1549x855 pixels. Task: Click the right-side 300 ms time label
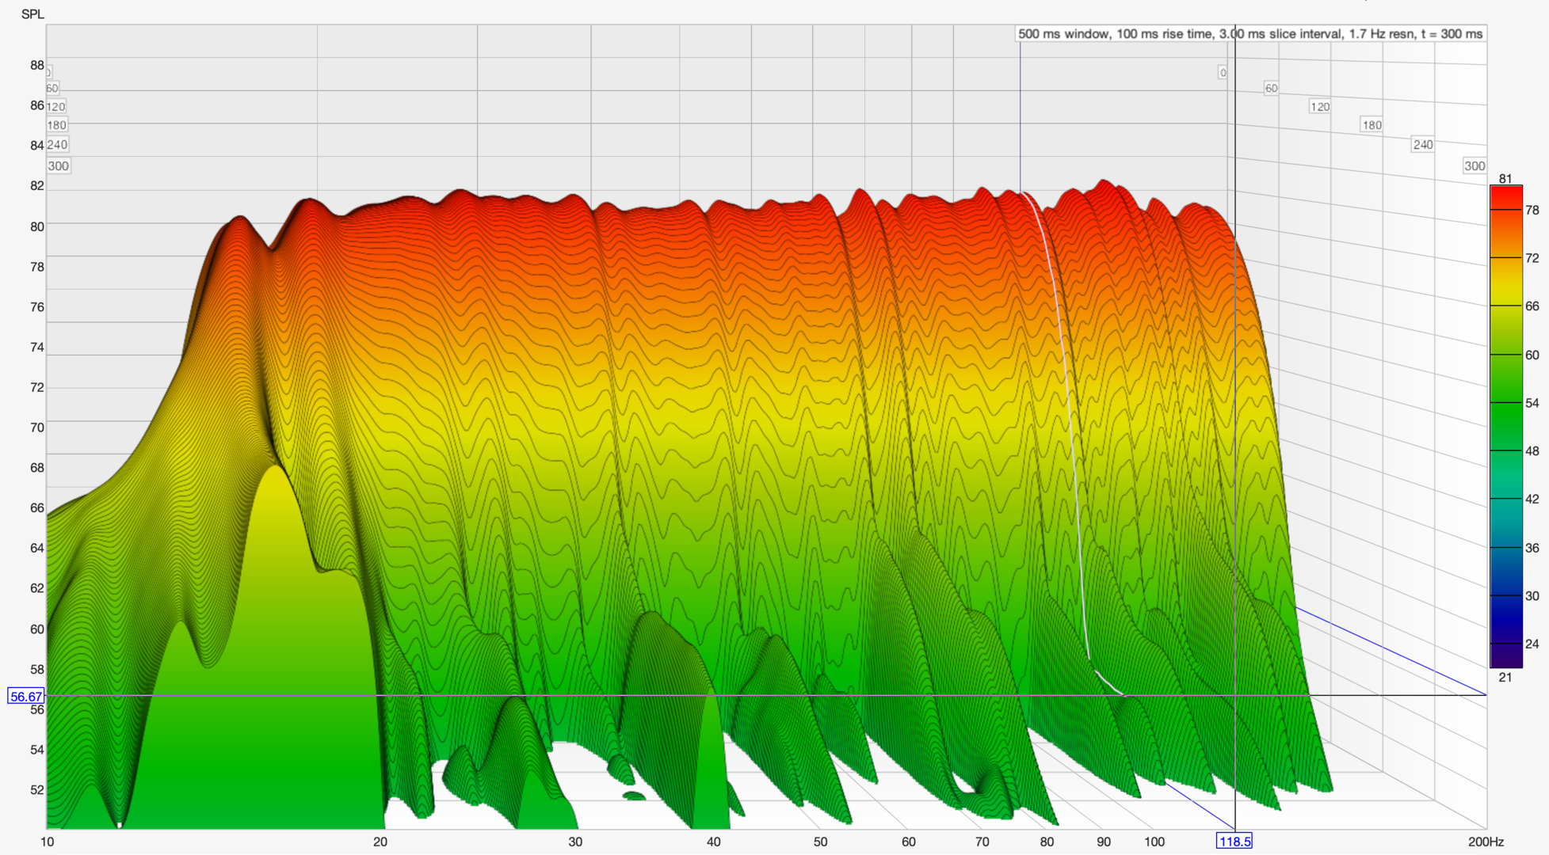(1474, 166)
